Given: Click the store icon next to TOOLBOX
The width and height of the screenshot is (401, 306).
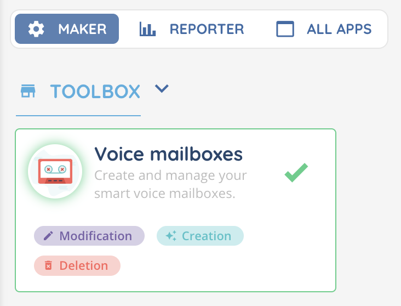Looking at the screenshot, I should pyautogui.click(x=28, y=91).
